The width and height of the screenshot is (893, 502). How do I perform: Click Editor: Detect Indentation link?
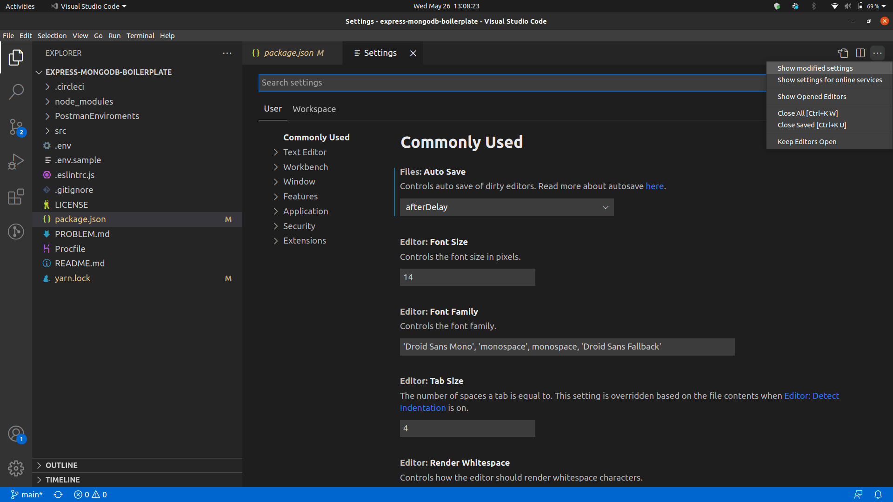point(811,396)
